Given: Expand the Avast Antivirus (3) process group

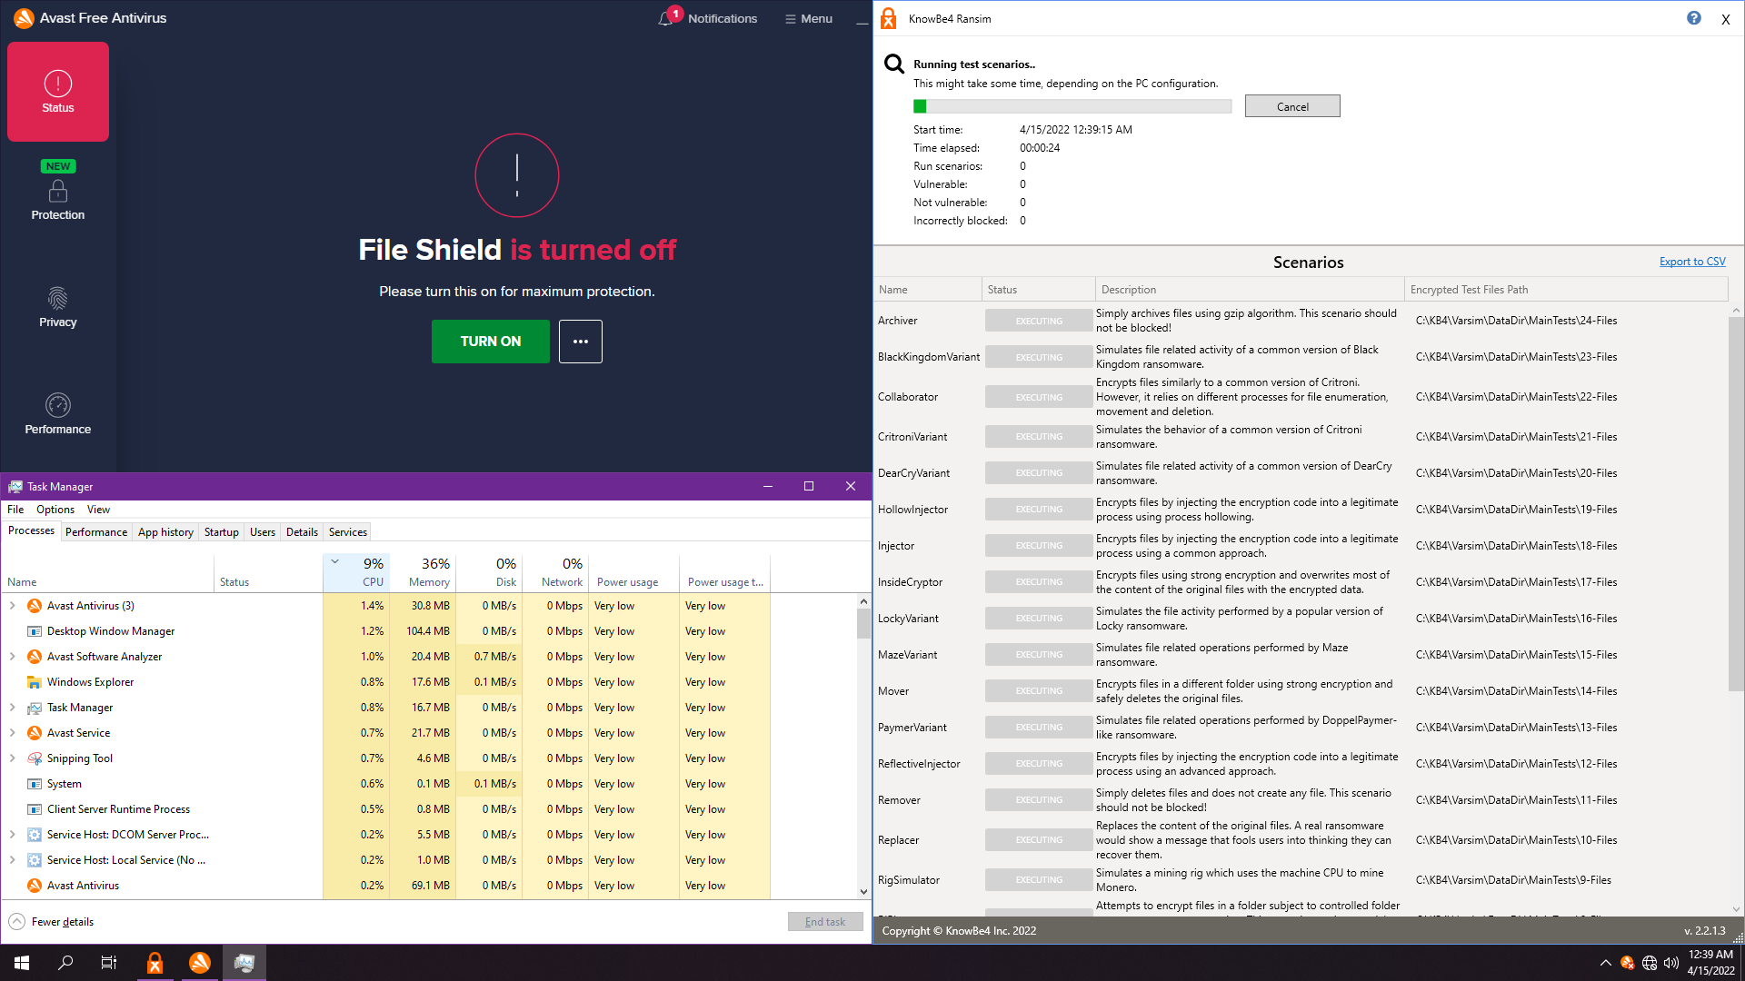Looking at the screenshot, I should pyautogui.click(x=13, y=606).
